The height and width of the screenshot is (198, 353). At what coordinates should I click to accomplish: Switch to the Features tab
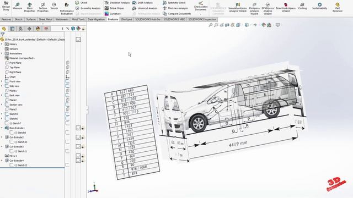coord(6,20)
